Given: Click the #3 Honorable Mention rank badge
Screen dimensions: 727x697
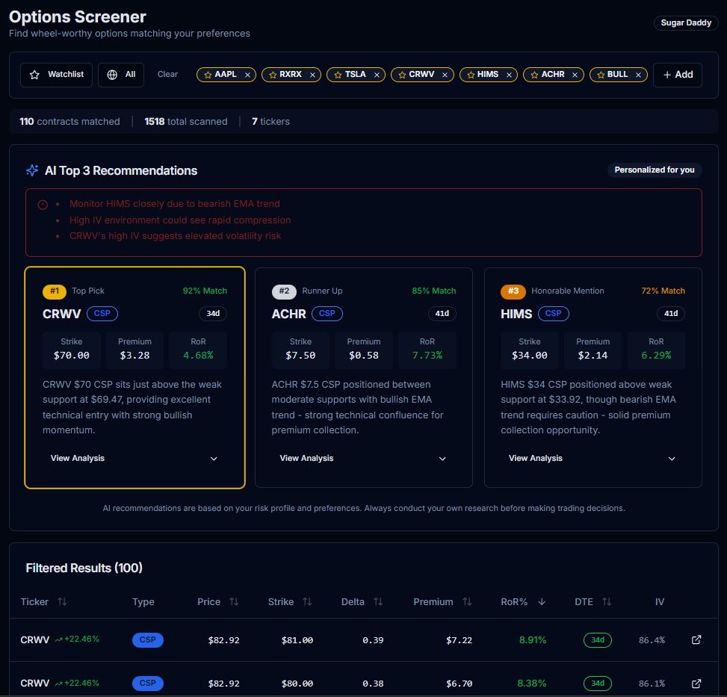Looking at the screenshot, I should point(513,291).
